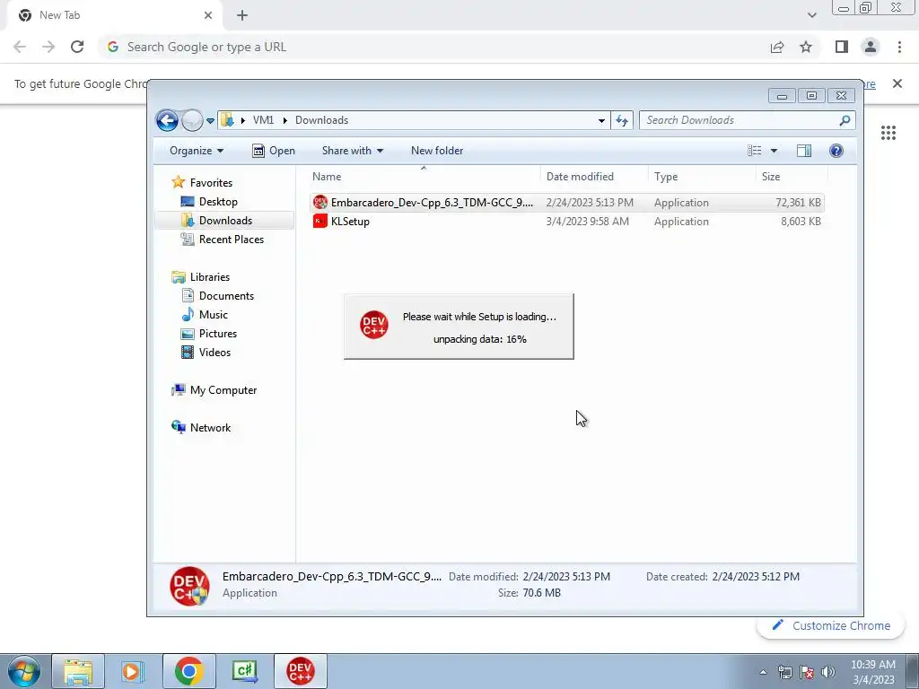
Task: Open the Organize menu
Action: pyautogui.click(x=197, y=151)
